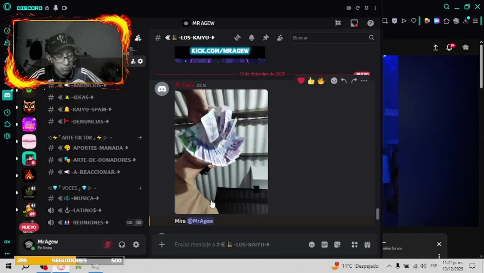Open Discord inbox flag-check icon
484x273 pixels.
pyautogui.click(x=338, y=23)
